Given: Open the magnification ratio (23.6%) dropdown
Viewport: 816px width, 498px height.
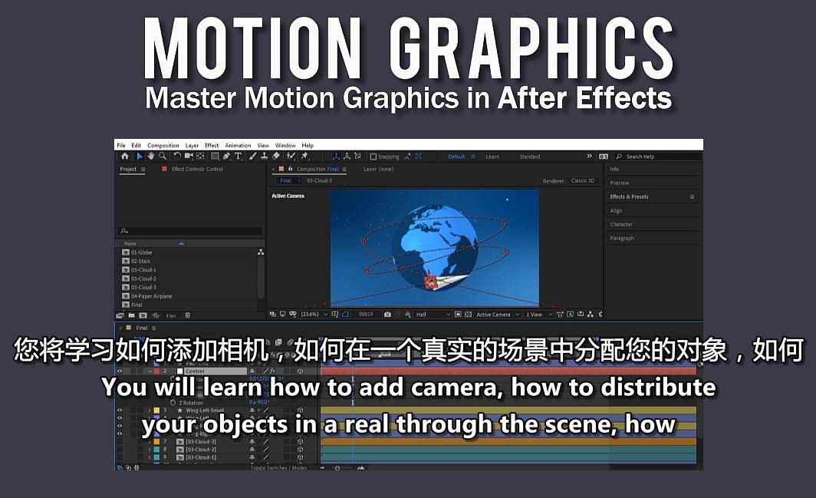Looking at the screenshot, I should tap(314, 314).
